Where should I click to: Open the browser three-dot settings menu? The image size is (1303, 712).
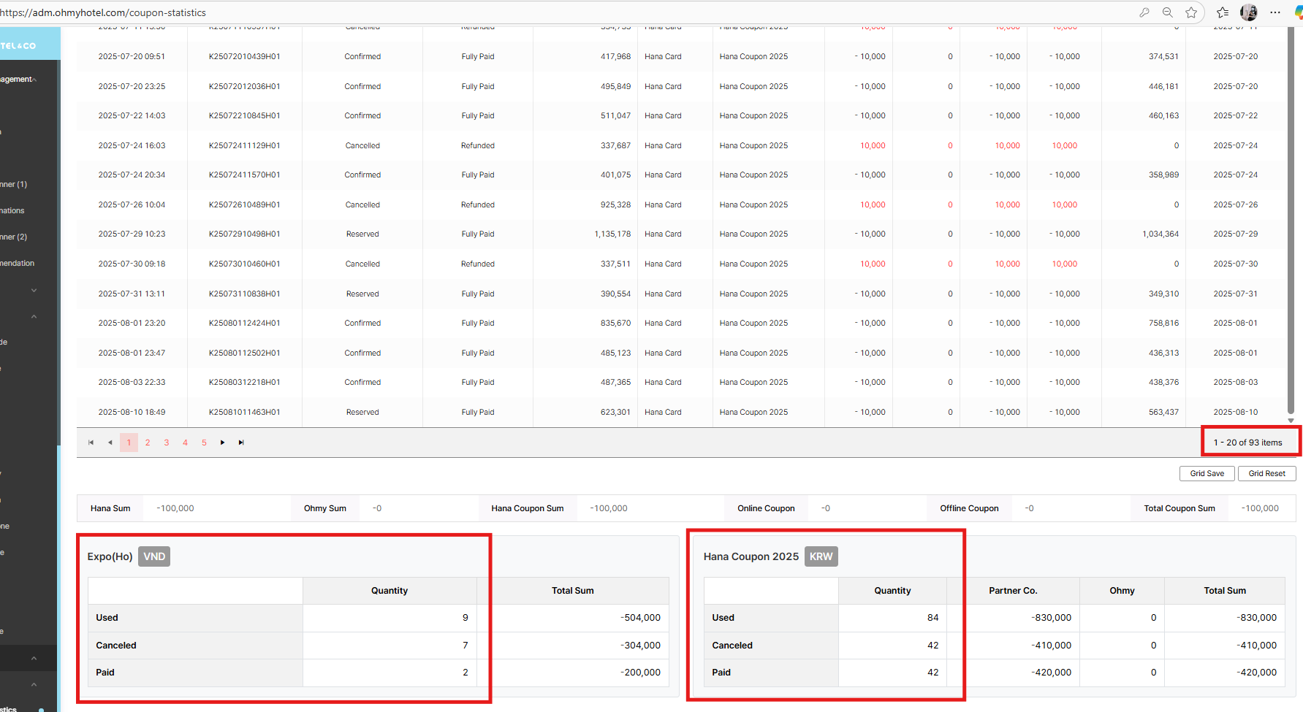click(x=1275, y=12)
